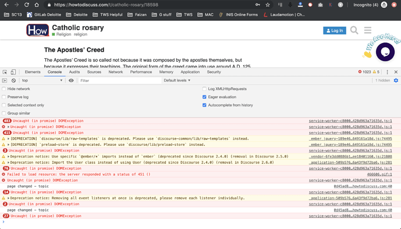Expand the Removing all event listeners notice
The width and height of the screenshot is (401, 229).
pyautogui.click(x=9, y=198)
